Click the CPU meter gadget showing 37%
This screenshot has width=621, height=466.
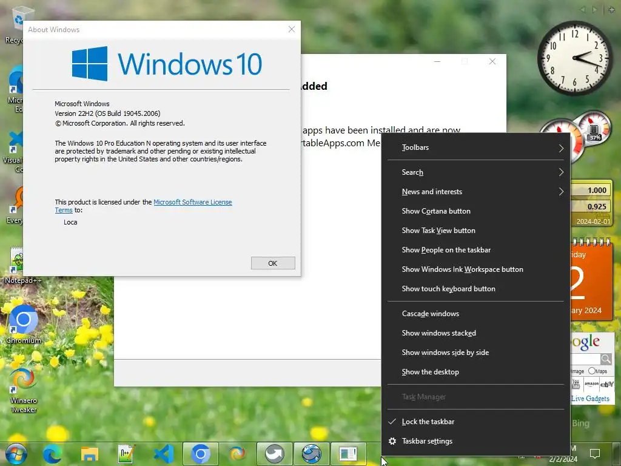[594, 129]
